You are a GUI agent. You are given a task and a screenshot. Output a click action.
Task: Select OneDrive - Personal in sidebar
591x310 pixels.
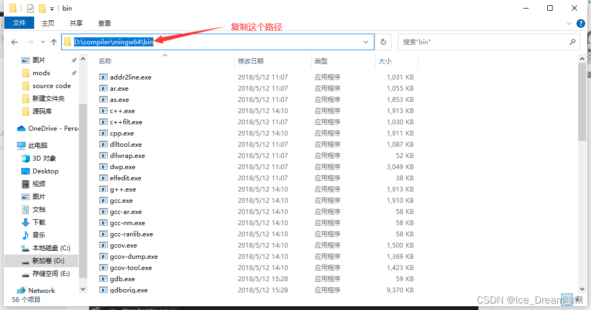click(x=47, y=129)
